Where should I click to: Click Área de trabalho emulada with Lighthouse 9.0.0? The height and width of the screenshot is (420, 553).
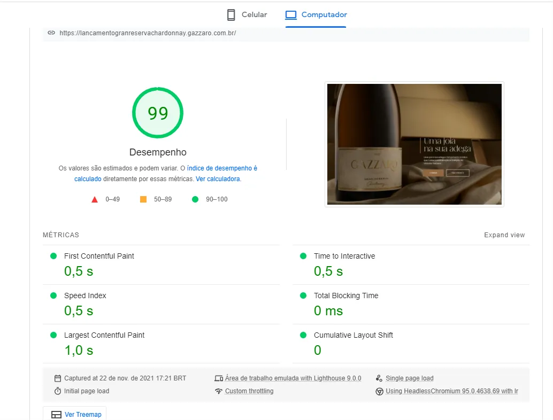click(293, 378)
